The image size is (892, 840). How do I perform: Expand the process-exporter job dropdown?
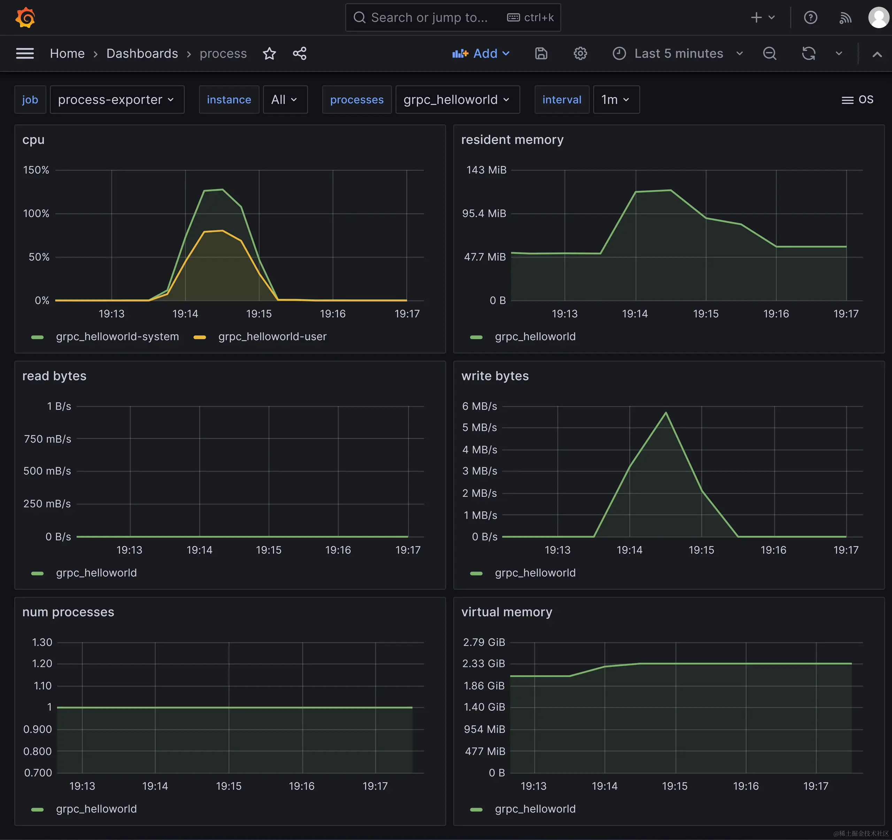[x=117, y=100]
